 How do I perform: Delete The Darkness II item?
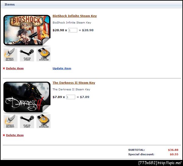[15, 135]
